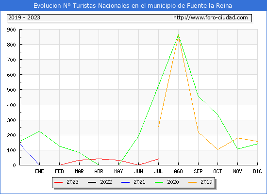Click the FEB month axis label
Screen dimensions: 267x194
[x=59, y=171]
